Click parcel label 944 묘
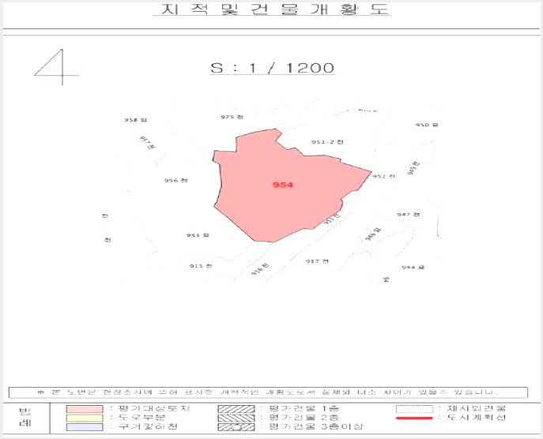543x439 pixels. pyautogui.click(x=413, y=268)
